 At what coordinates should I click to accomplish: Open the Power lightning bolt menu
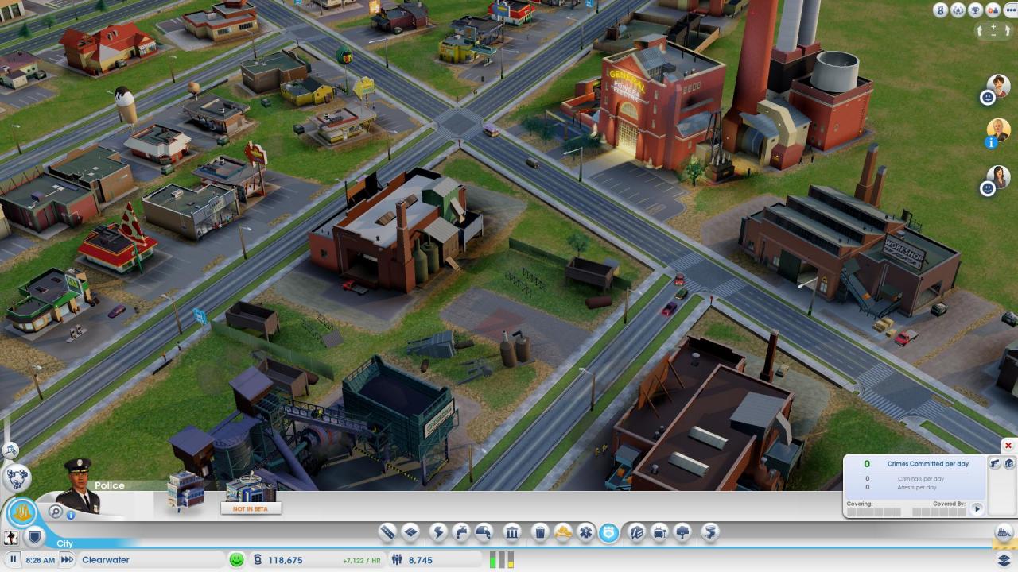click(x=437, y=532)
